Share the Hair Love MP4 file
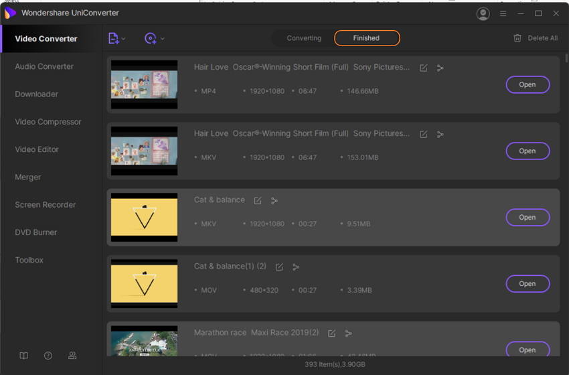Viewport: 569px width, 375px height. pyautogui.click(x=440, y=68)
